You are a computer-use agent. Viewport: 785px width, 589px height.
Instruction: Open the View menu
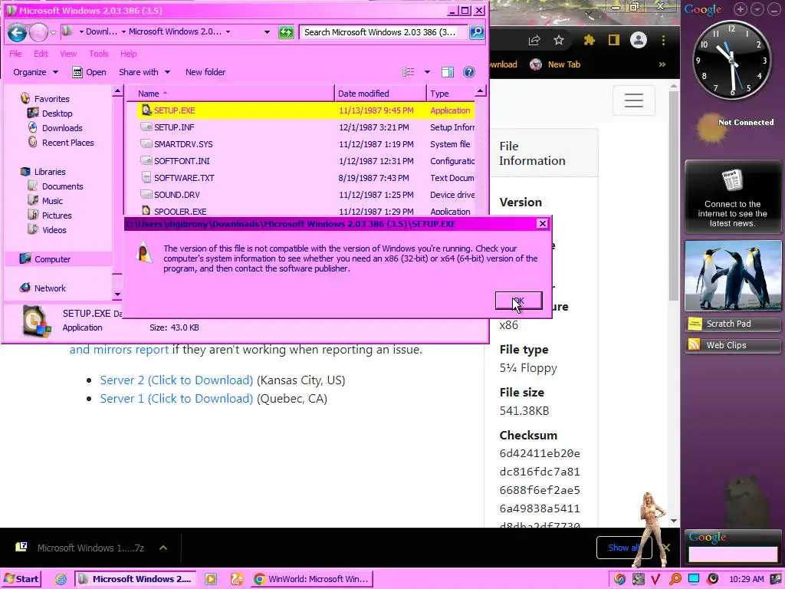pyautogui.click(x=68, y=54)
